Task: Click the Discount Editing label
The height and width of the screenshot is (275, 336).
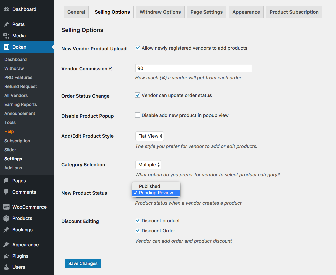Action: pyautogui.click(x=80, y=221)
